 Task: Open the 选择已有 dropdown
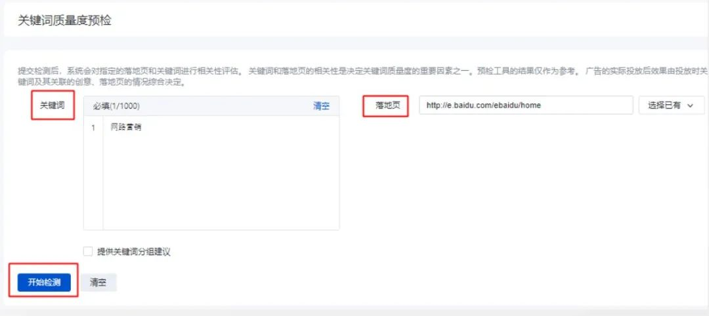(x=671, y=105)
